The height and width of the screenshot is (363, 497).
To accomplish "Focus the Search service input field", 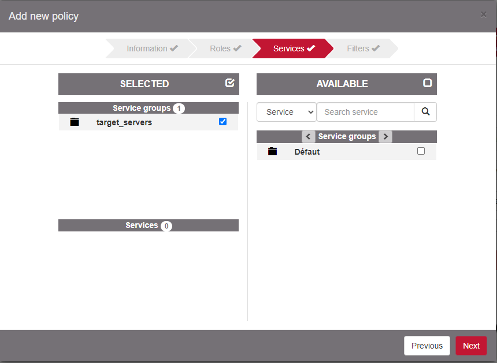I will [x=365, y=112].
